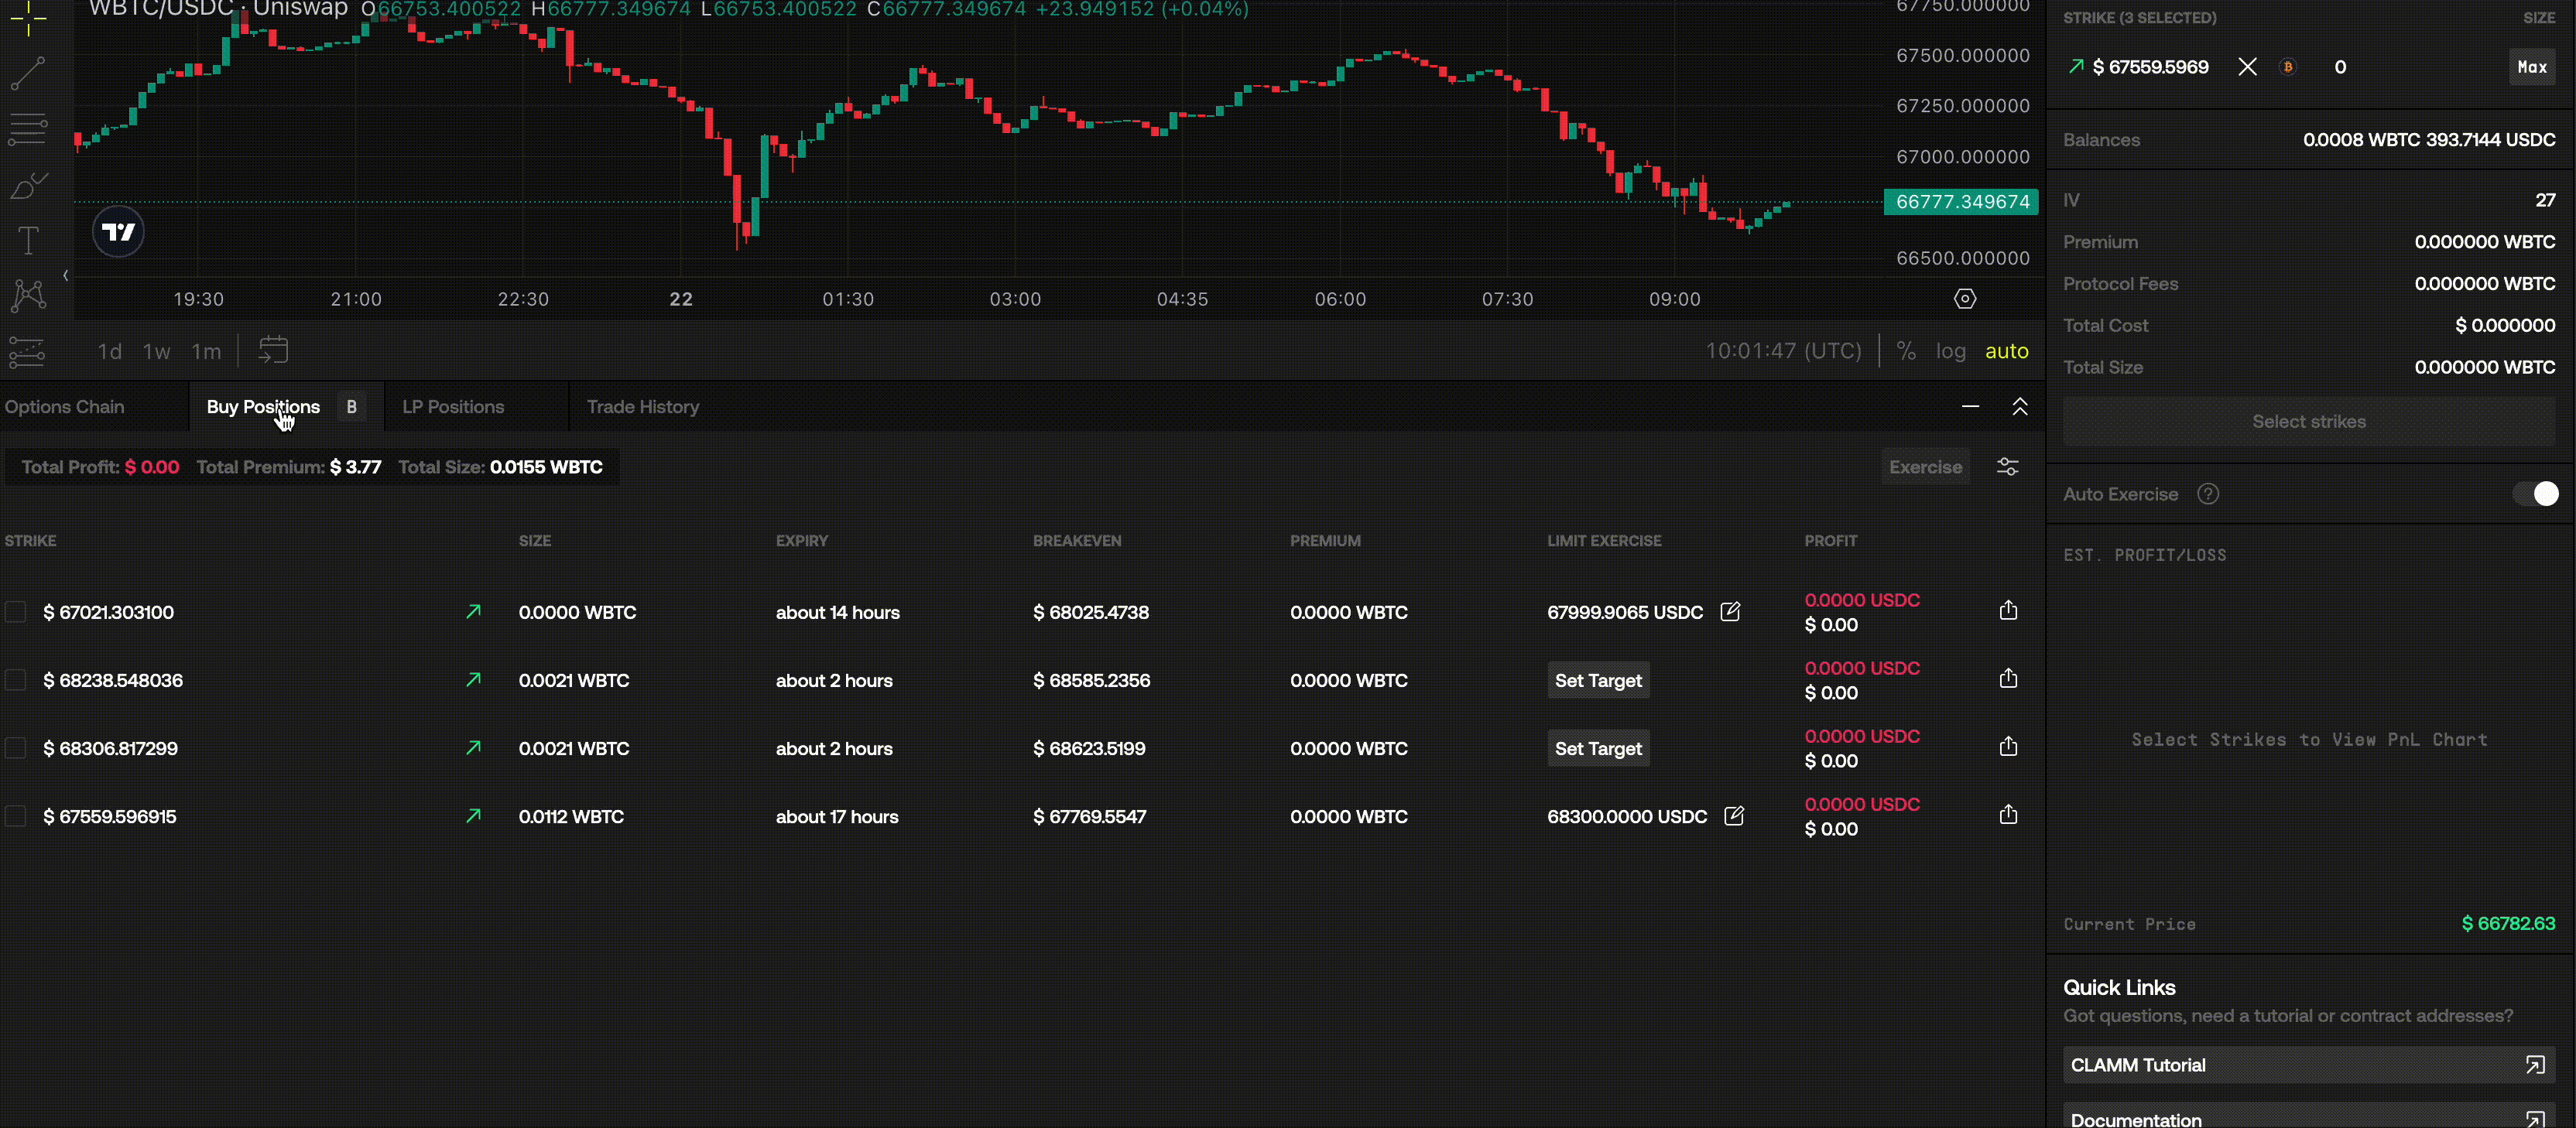
Task: Click the Max size button
Action: 2532,67
